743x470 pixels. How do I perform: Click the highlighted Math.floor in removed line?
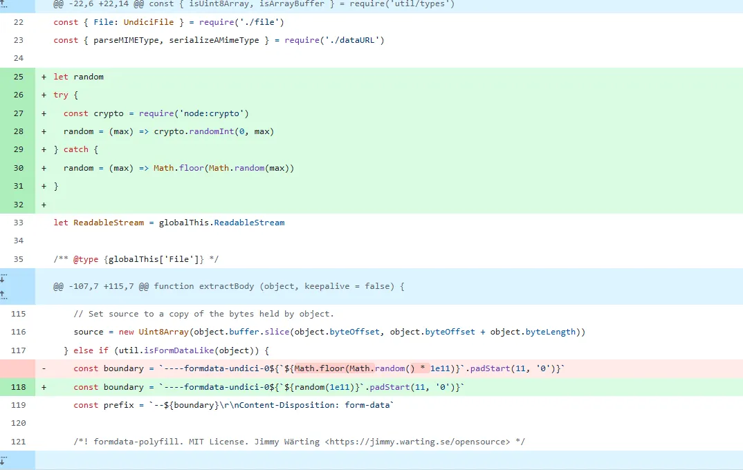[321, 369]
